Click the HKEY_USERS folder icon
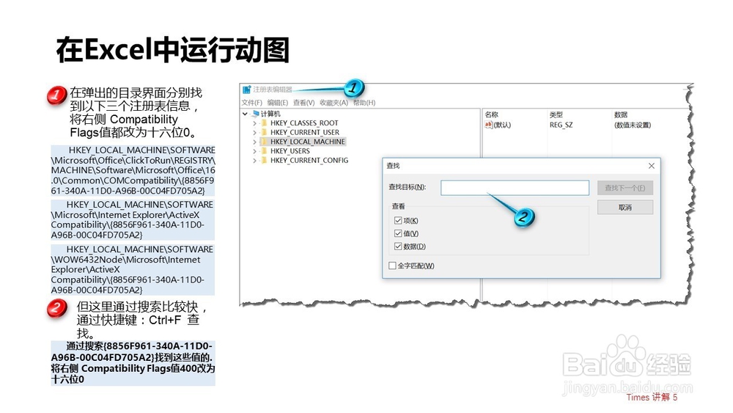The height and width of the screenshot is (413, 733). 264,151
